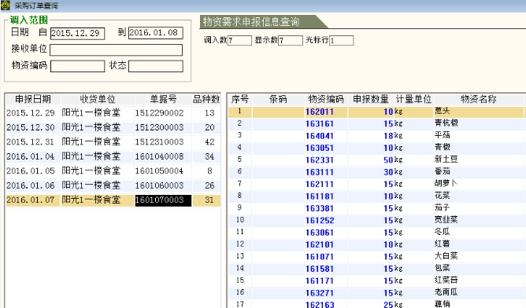This screenshot has width=526, height=308.
Task: Click material code 161171
Action: point(320,280)
